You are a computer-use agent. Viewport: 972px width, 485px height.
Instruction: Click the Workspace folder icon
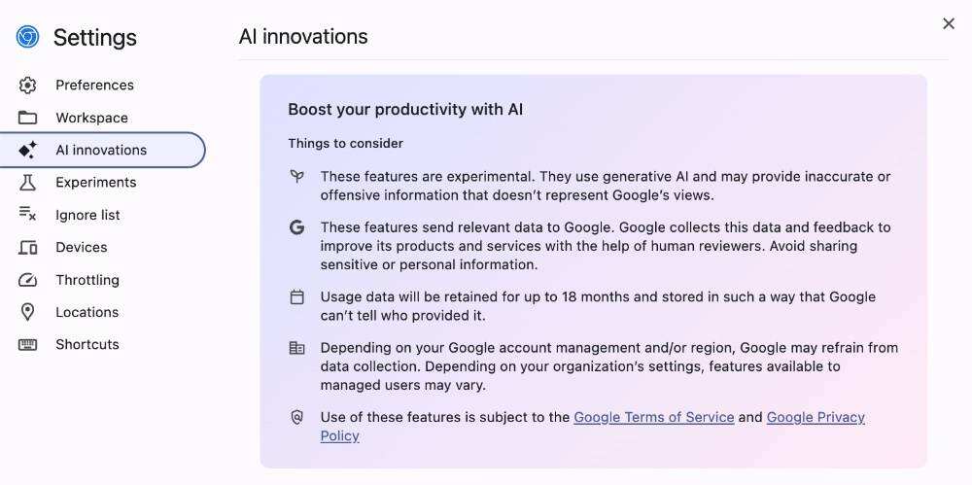[27, 118]
